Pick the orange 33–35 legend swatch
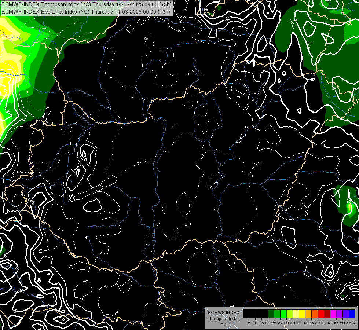This screenshot has height=330, width=359. coord(308,313)
